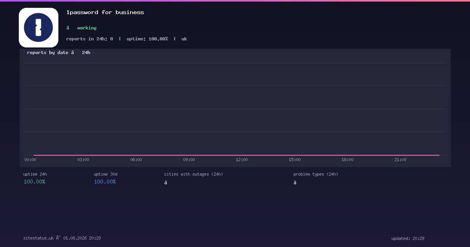The image size is (470, 247).
Task: Click the pink reports line on chart
Action: pos(237,155)
